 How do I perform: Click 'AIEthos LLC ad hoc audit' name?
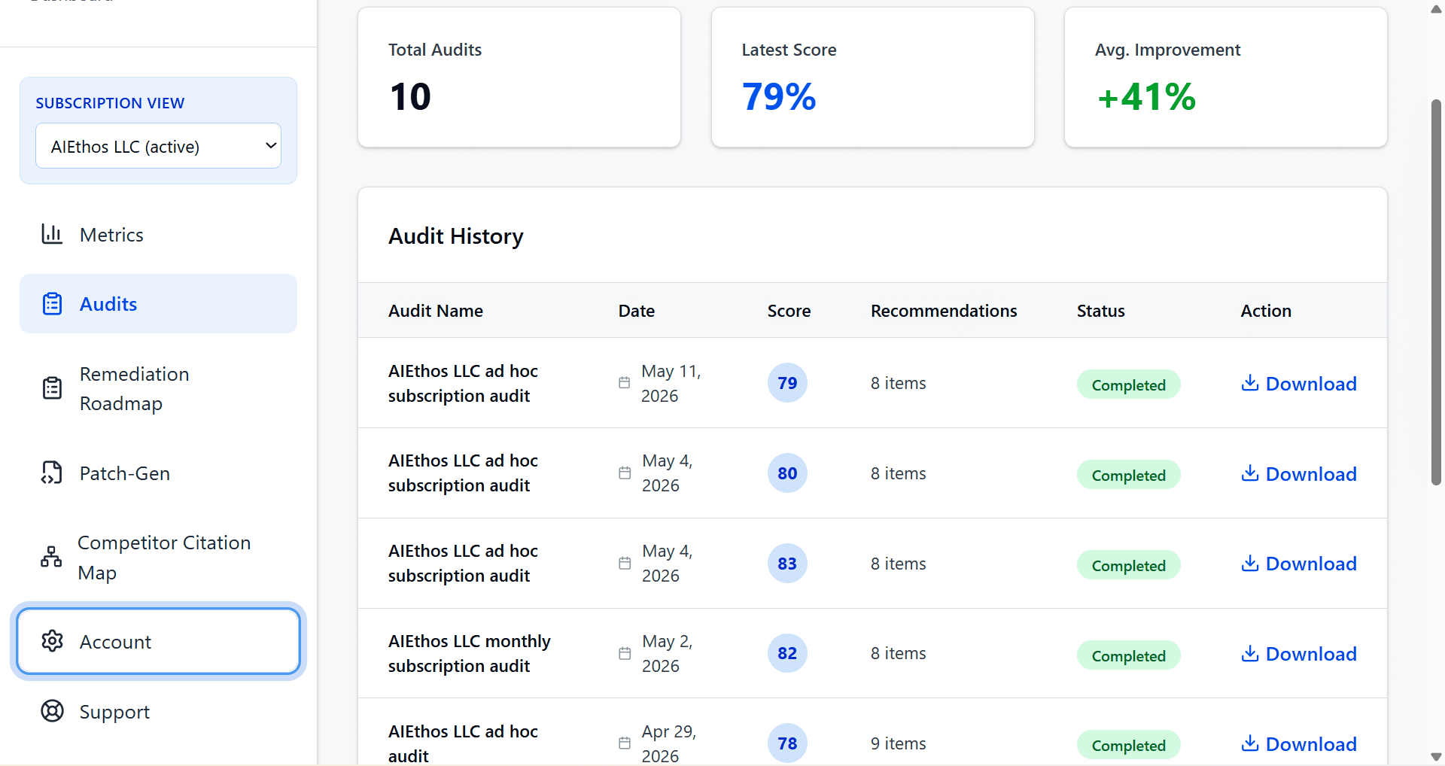(x=463, y=743)
